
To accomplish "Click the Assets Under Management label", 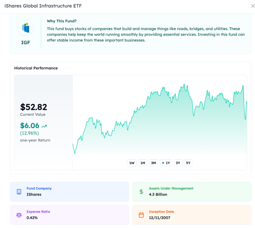I will click(x=171, y=188).
